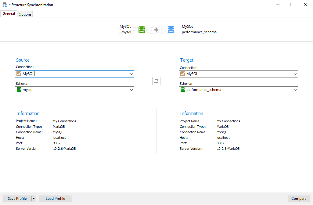Click the Load Profile button
Viewport: 313px width, 205px height.
point(56,198)
